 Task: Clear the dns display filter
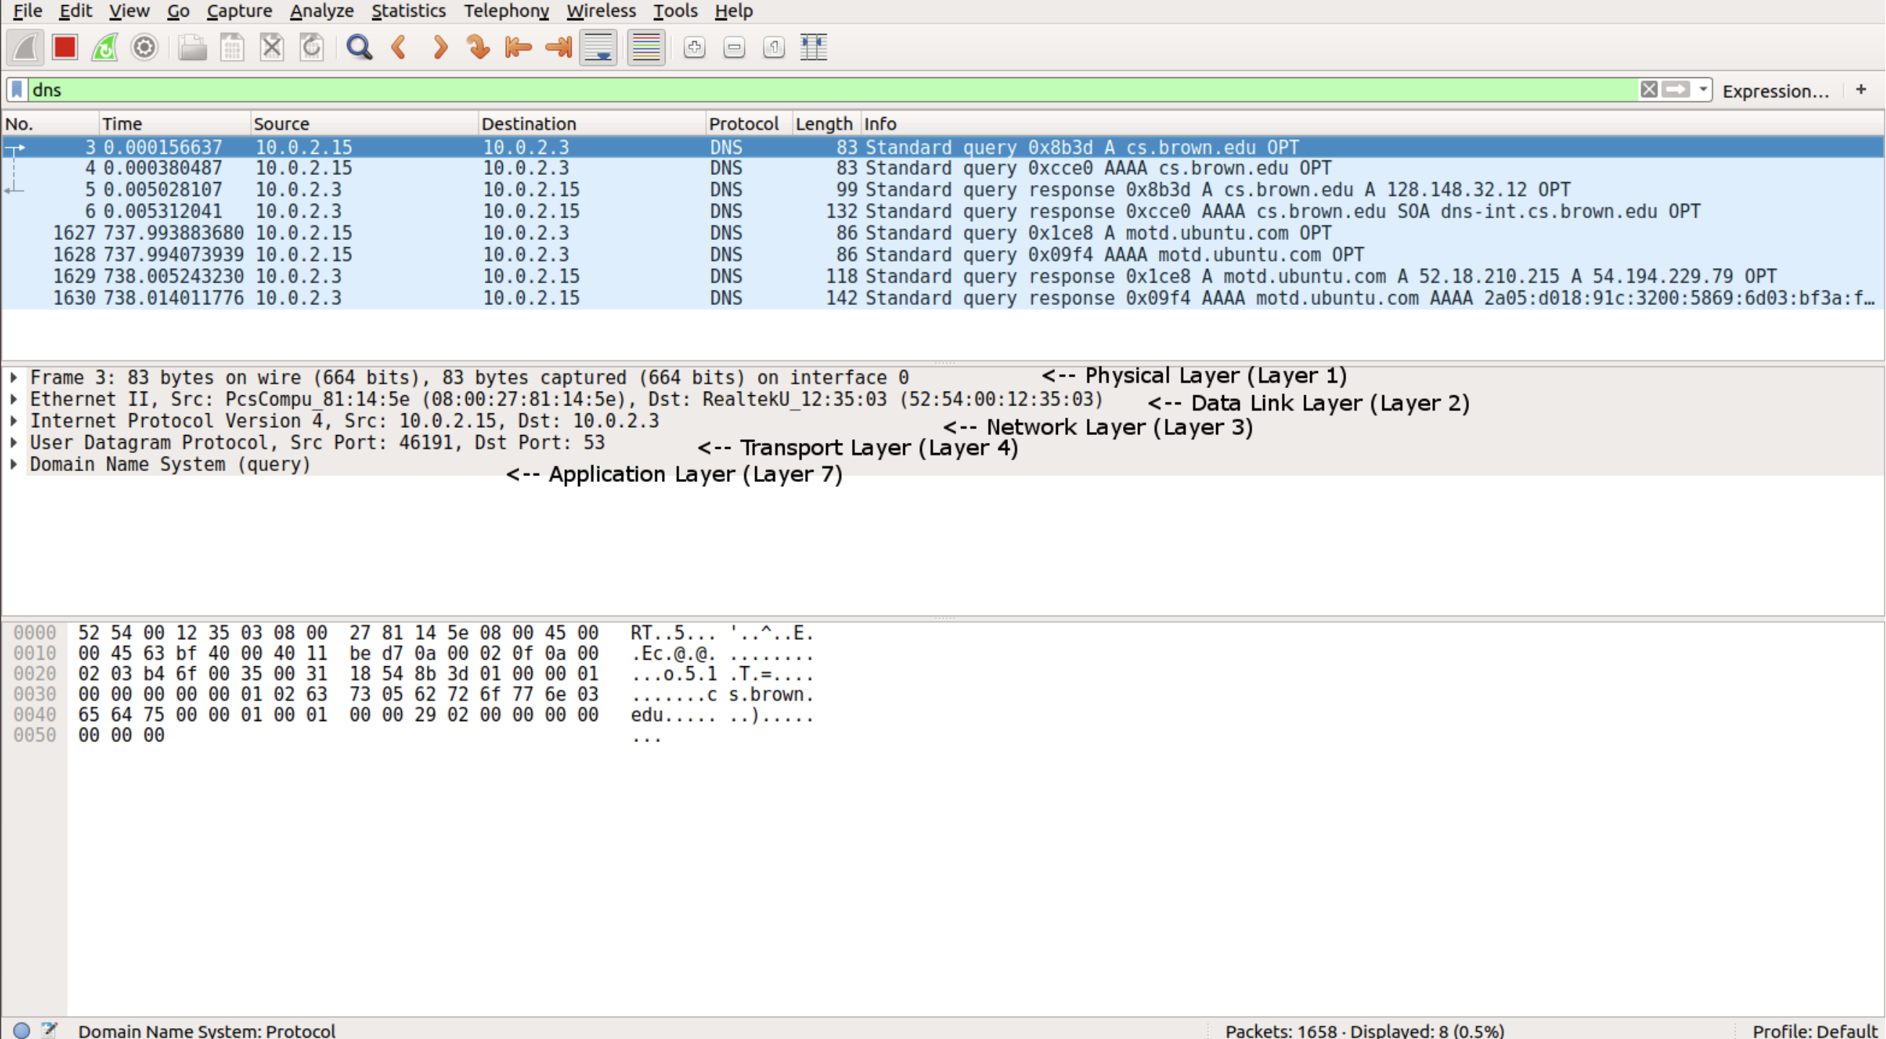coord(1648,90)
